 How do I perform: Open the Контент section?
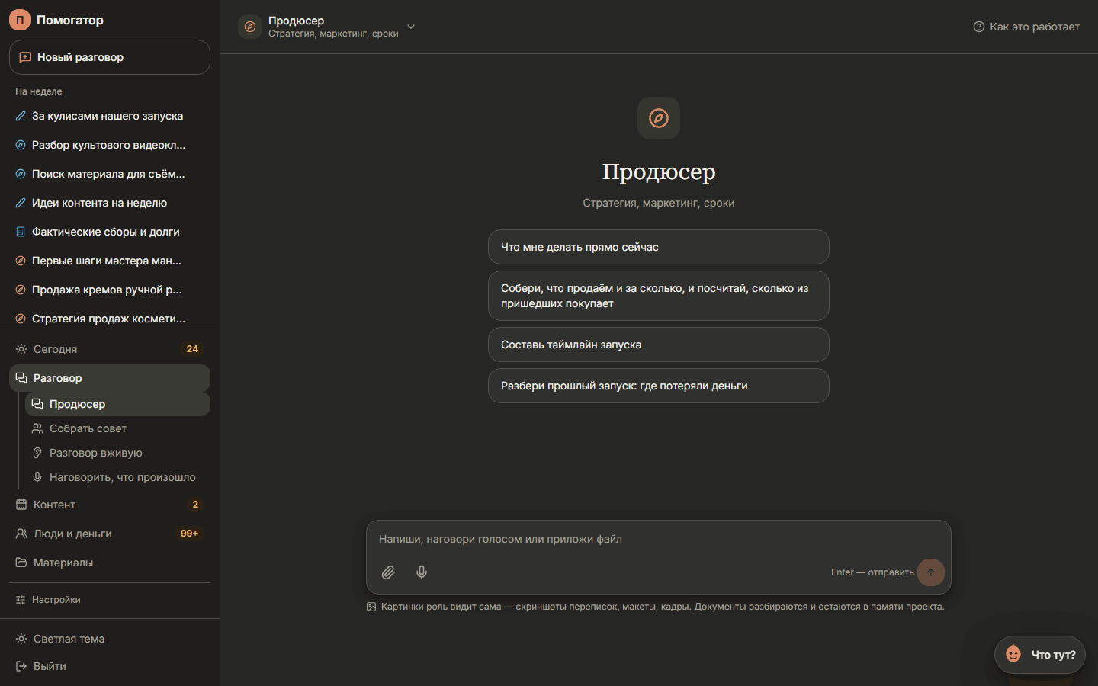pos(110,505)
